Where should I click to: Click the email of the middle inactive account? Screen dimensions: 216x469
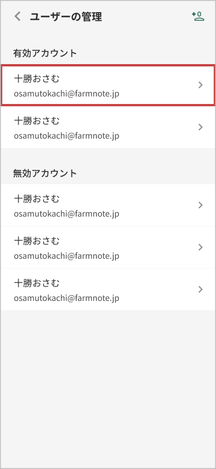tap(67, 256)
